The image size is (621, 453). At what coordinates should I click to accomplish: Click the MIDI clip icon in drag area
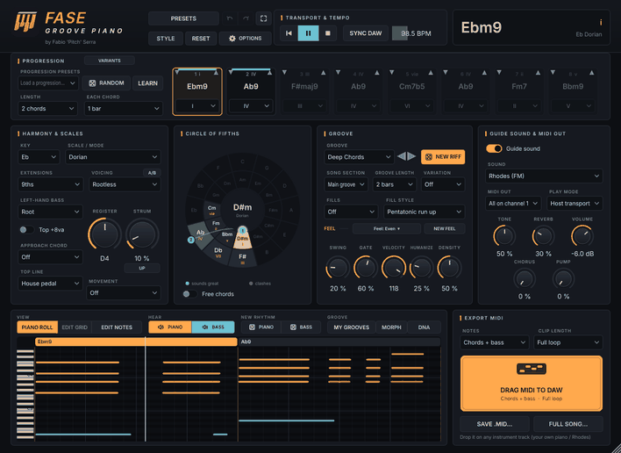pos(532,369)
